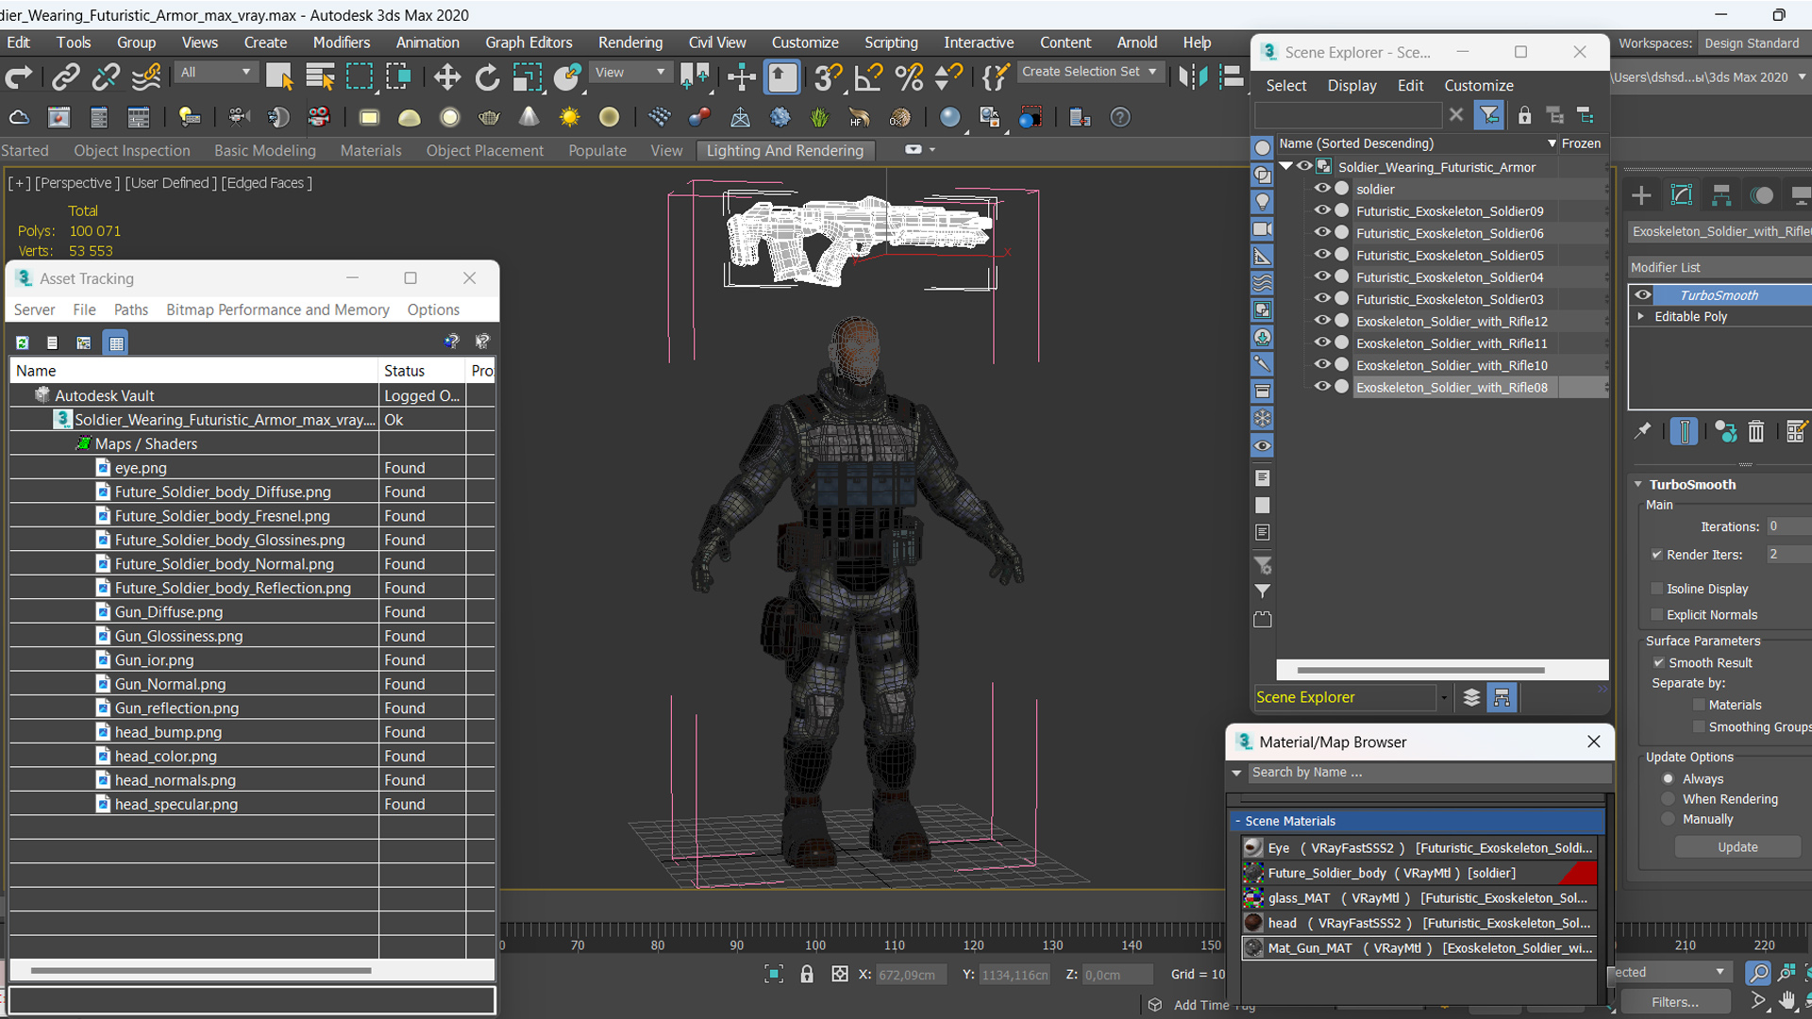This screenshot has width=1812, height=1019.
Task: Display lights filter in Scene Explorer
Action: coord(1262,202)
